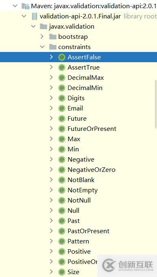Image resolution: width=157 pixels, height=277 pixels.
Task: Select the Digits annotation
Action: point(76,98)
